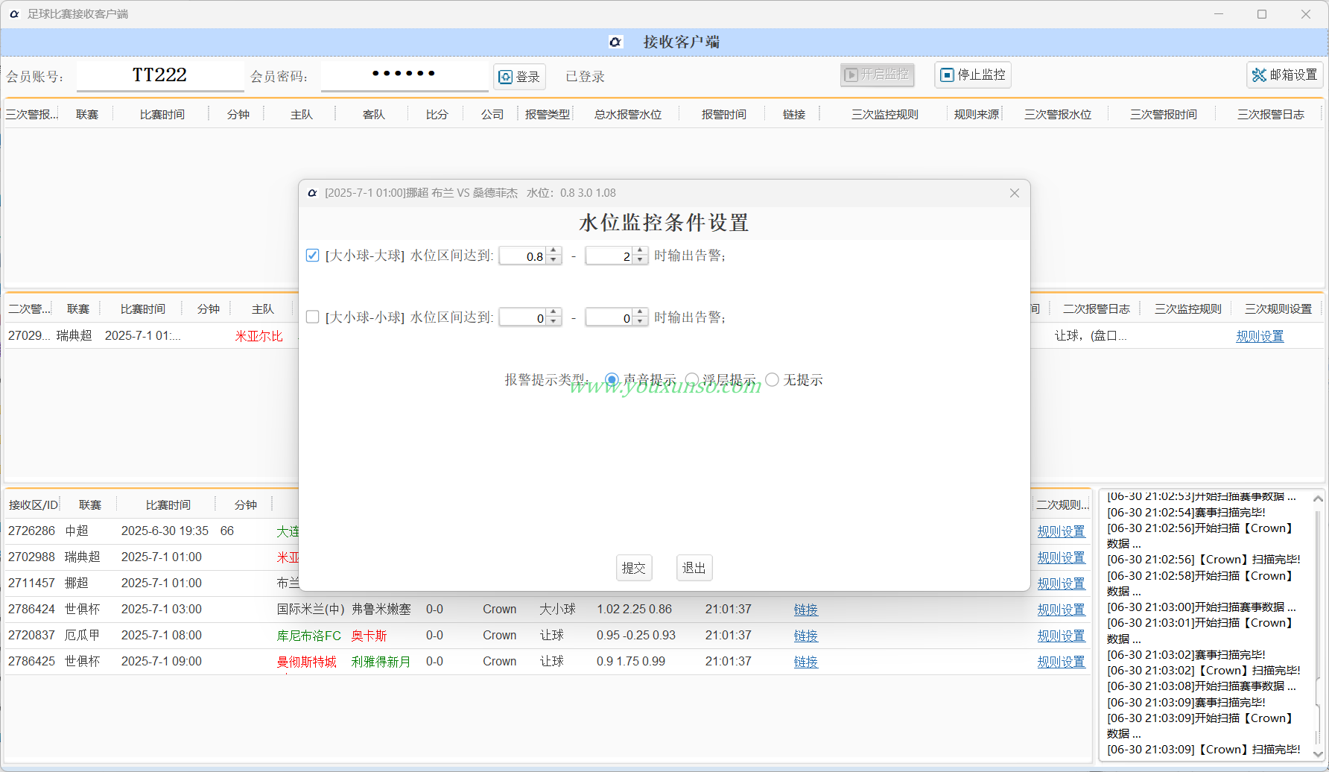Select match ID 2726286 cell
The height and width of the screenshot is (772, 1329).
32,531
